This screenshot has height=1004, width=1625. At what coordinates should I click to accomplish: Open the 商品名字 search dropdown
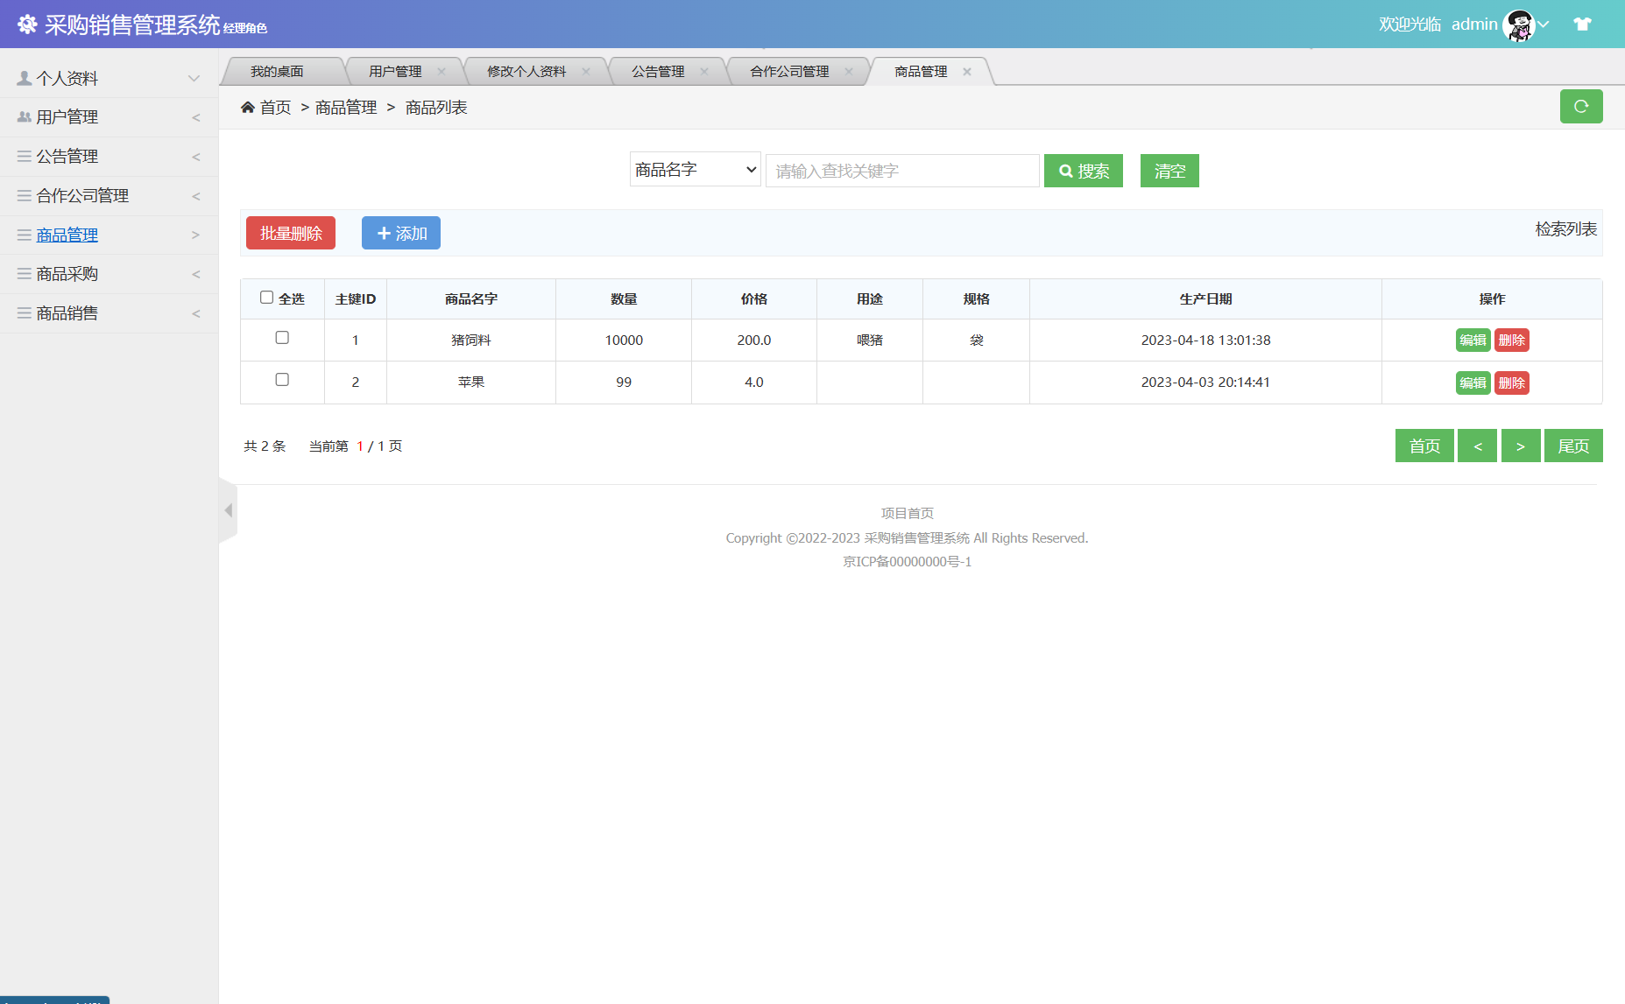695,169
